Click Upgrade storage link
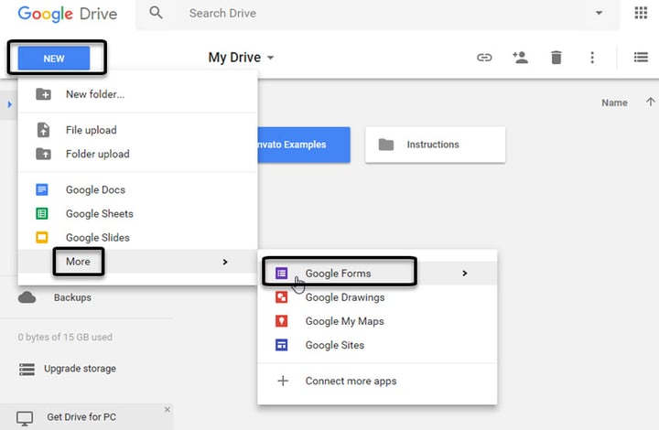The image size is (659, 430). [x=80, y=369]
